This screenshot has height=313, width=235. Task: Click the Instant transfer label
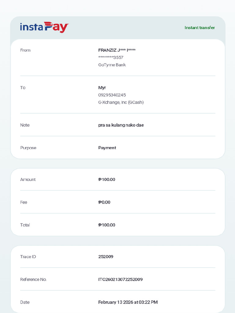200,28
